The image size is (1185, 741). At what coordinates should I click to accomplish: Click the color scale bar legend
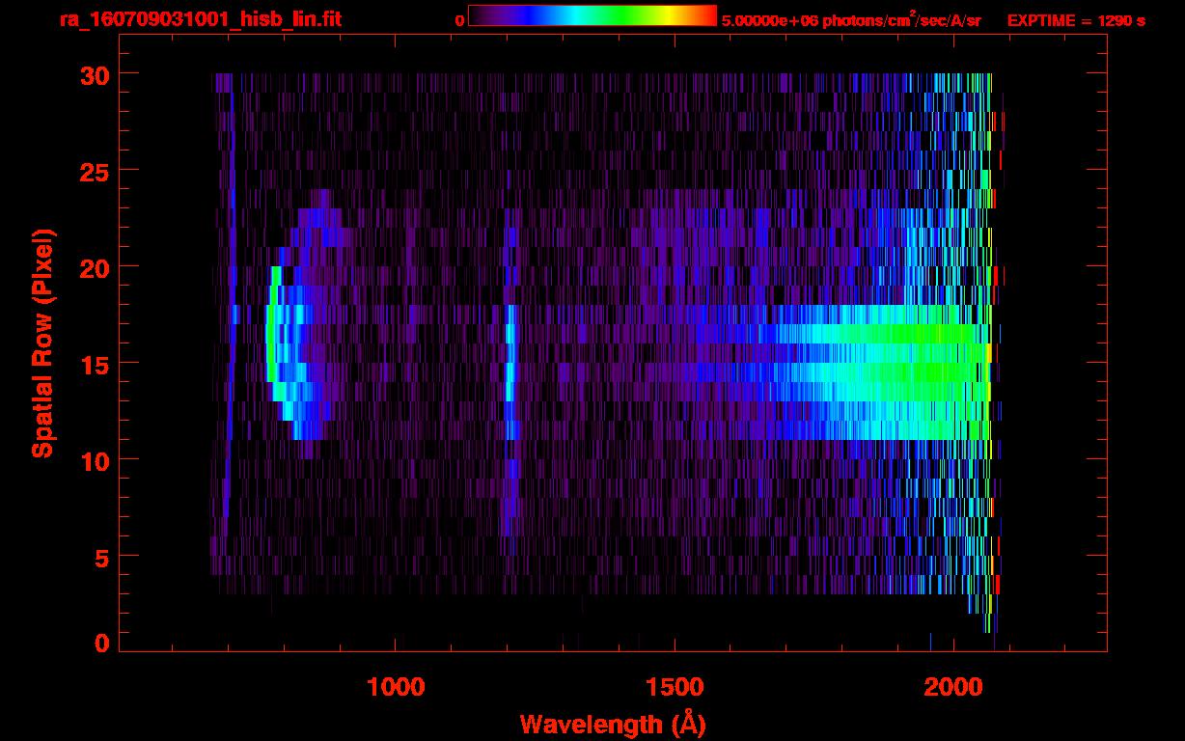pos(592,15)
